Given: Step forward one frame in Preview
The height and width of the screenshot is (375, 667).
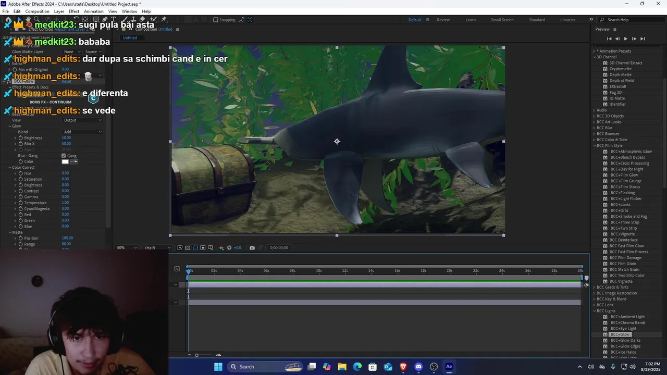Looking at the screenshot, I should click(x=634, y=39).
